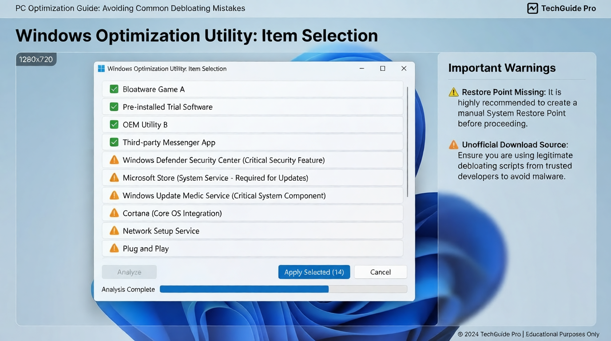Screen dimensions: 611x341
Task: Select Third-party Messenger App label
Action: pos(169,143)
